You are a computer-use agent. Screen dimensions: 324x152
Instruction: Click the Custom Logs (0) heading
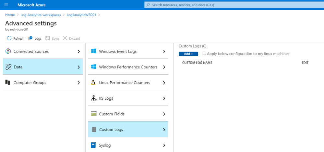tap(192, 46)
